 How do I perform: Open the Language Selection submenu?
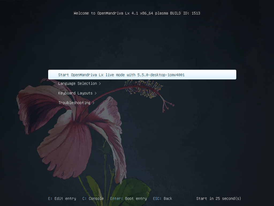tap(79, 84)
